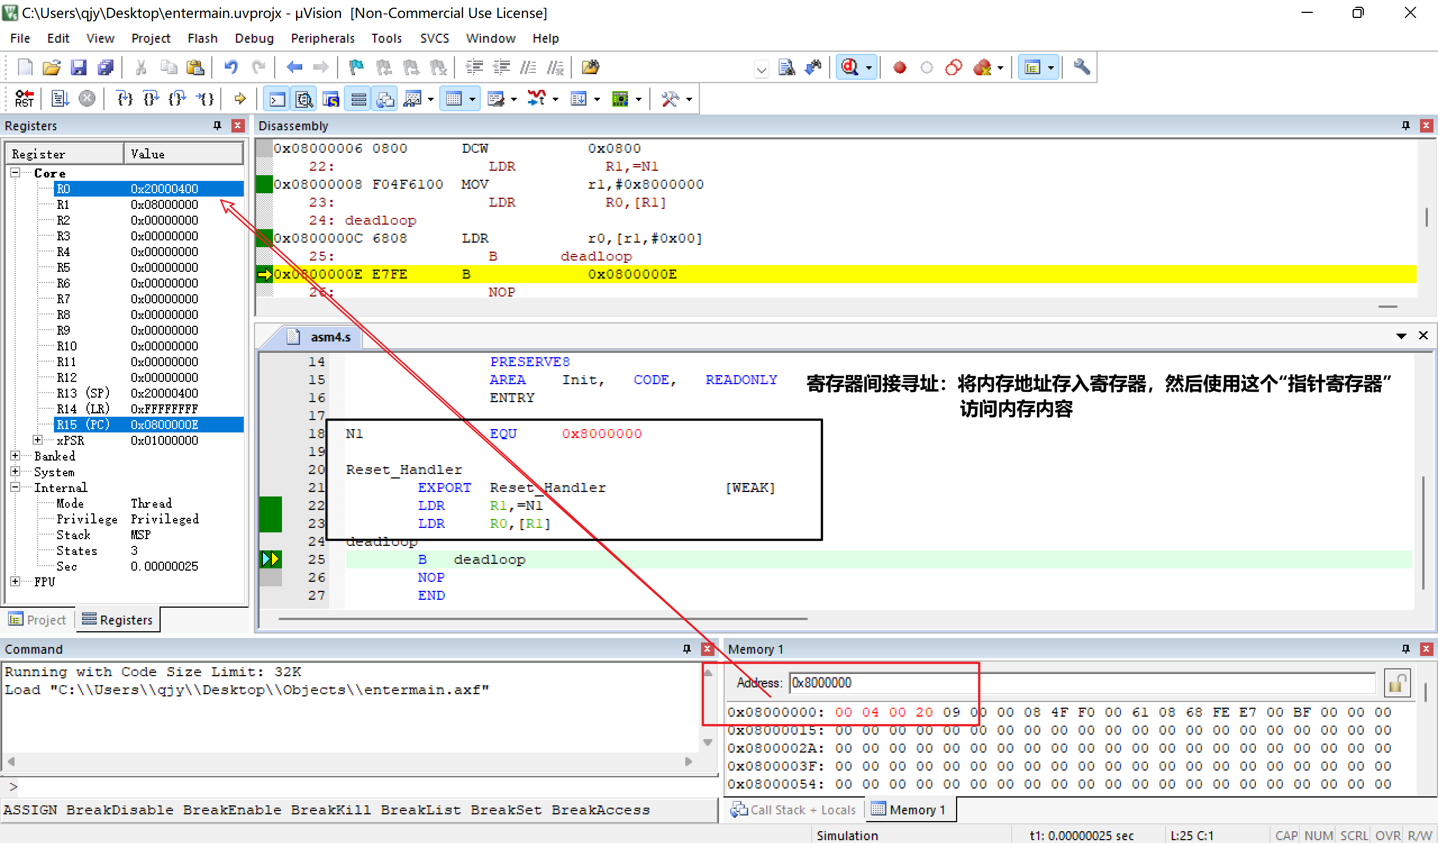1438x843 pixels.
Task: Close the Disassembly panel
Action: point(1426,125)
